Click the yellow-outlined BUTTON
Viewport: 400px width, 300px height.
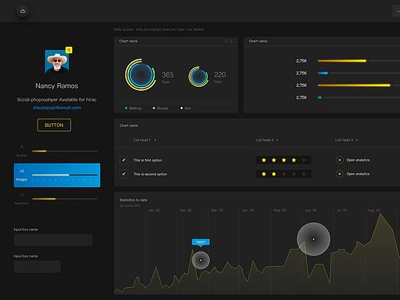(x=54, y=125)
